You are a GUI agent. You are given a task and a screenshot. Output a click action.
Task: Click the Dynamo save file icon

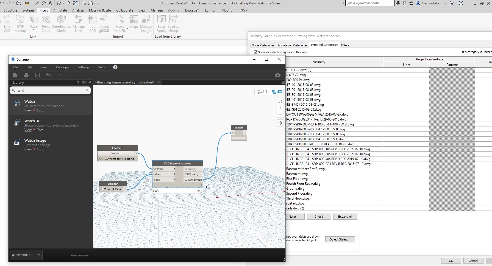(37, 75)
